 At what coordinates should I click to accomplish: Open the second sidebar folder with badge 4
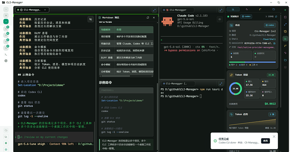[6, 35]
